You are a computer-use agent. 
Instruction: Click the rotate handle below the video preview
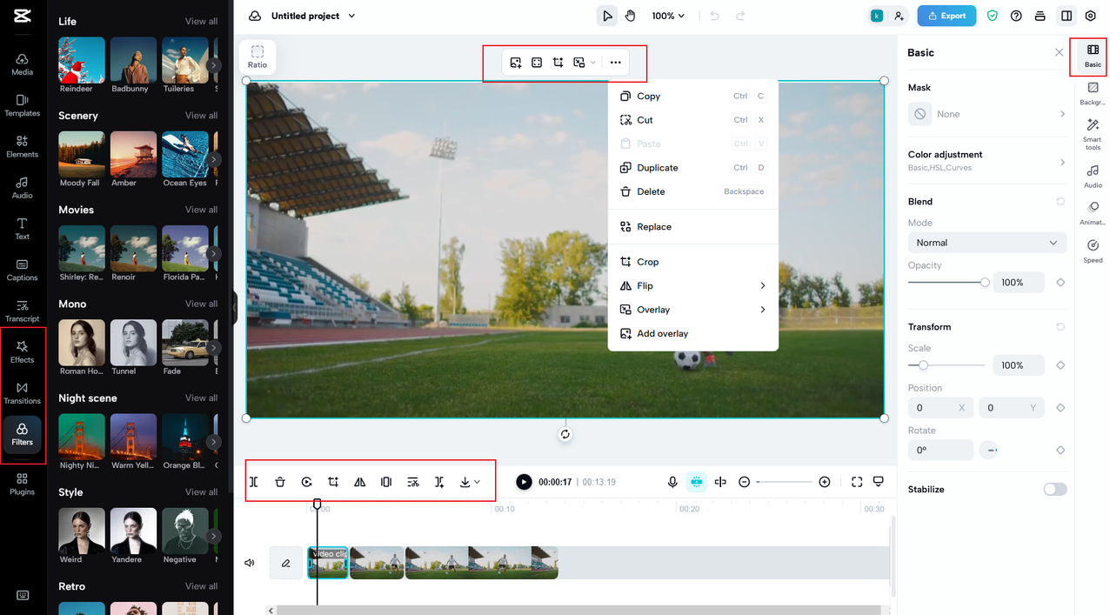point(565,434)
